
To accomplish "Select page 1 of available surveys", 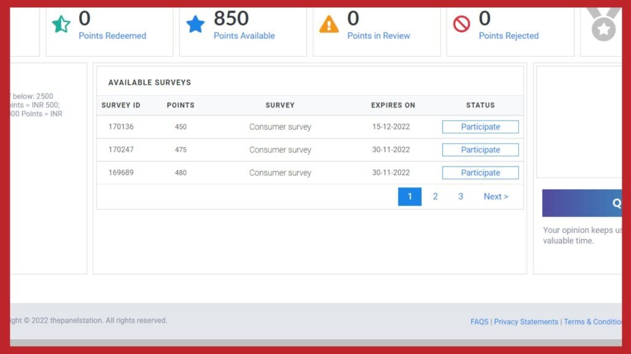I will click(x=410, y=197).
